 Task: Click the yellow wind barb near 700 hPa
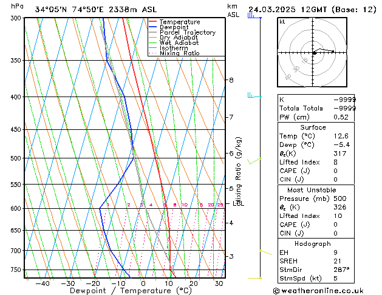point(265,251)
